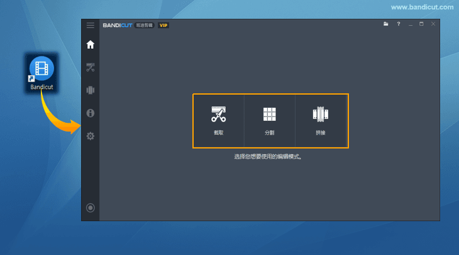
Task: Open the information icon in sidebar
Action: click(90, 113)
